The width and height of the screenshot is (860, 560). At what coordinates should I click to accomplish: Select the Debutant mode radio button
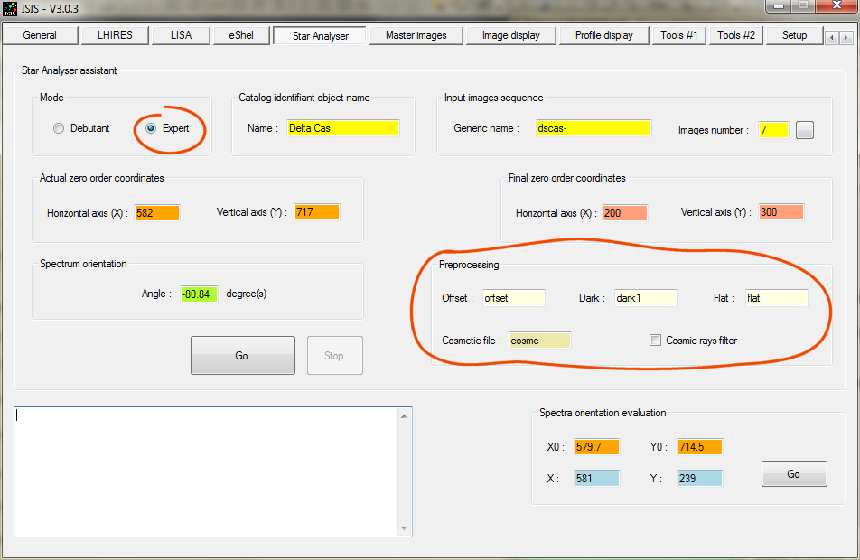(60, 128)
